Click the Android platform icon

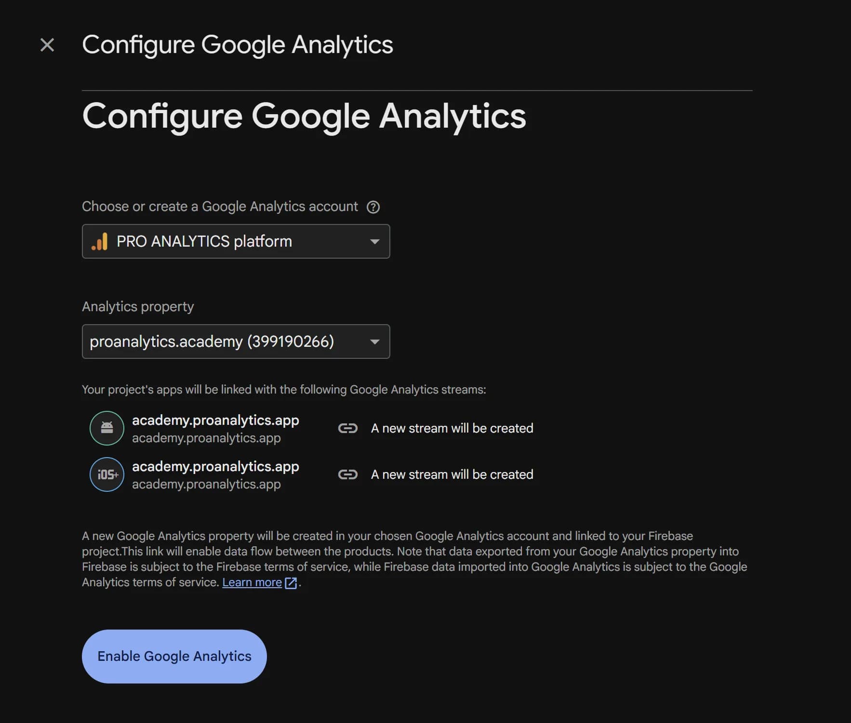(x=106, y=428)
